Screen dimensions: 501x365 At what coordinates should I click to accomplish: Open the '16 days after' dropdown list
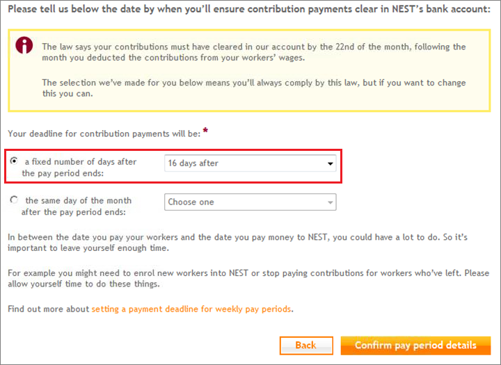(x=250, y=163)
